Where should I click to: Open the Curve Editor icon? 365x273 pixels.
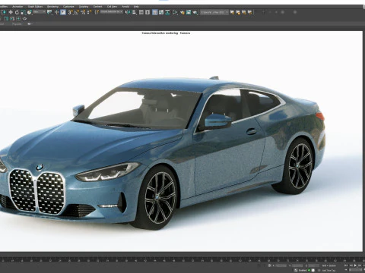click(161, 12)
